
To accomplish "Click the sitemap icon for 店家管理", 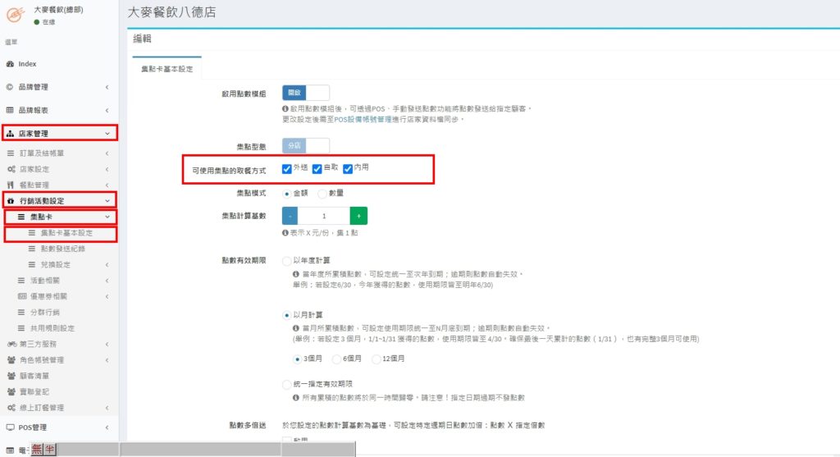I will (x=10, y=134).
